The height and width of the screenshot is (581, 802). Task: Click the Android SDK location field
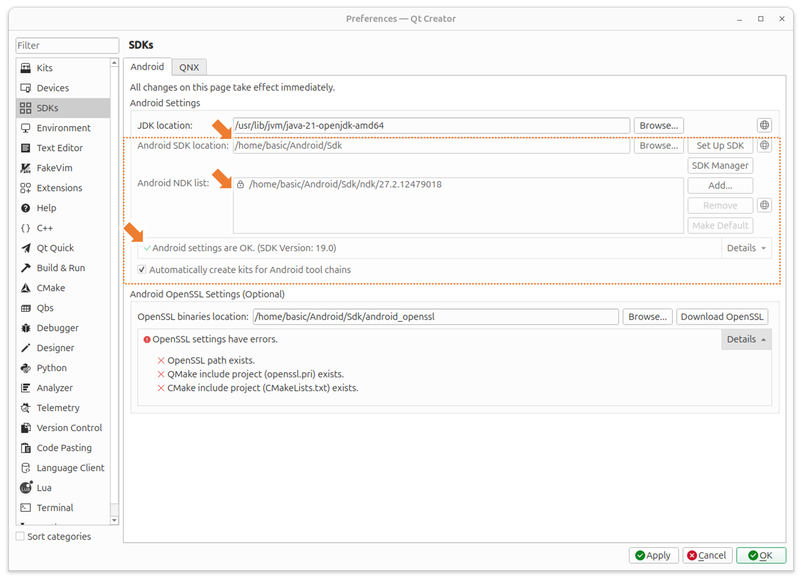click(431, 146)
